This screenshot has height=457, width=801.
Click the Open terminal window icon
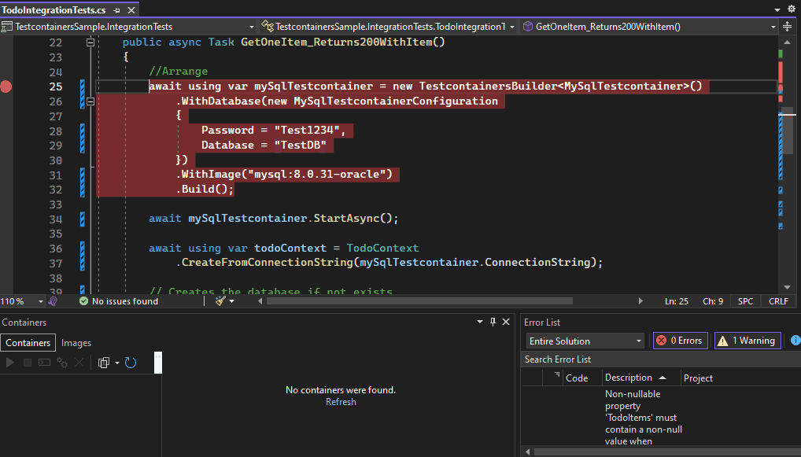[44, 363]
